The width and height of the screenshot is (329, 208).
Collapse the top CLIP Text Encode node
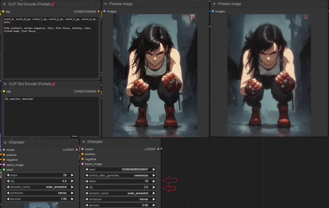coord(4,4)
